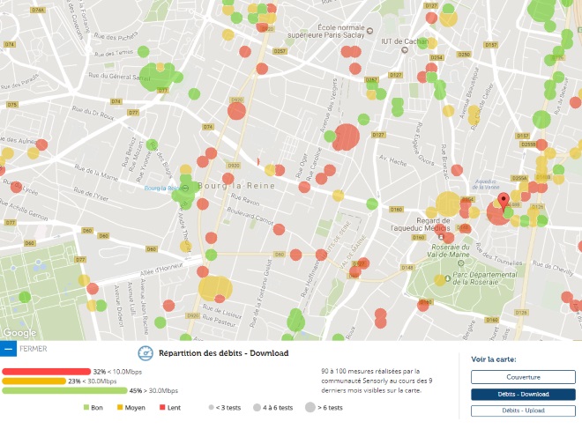
Task: Click the red Lent legend swatch
Action: pyautogui.click(x=162, y=408)
